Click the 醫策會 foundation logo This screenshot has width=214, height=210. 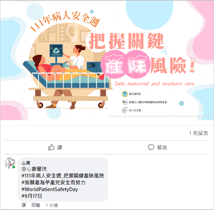125,102
